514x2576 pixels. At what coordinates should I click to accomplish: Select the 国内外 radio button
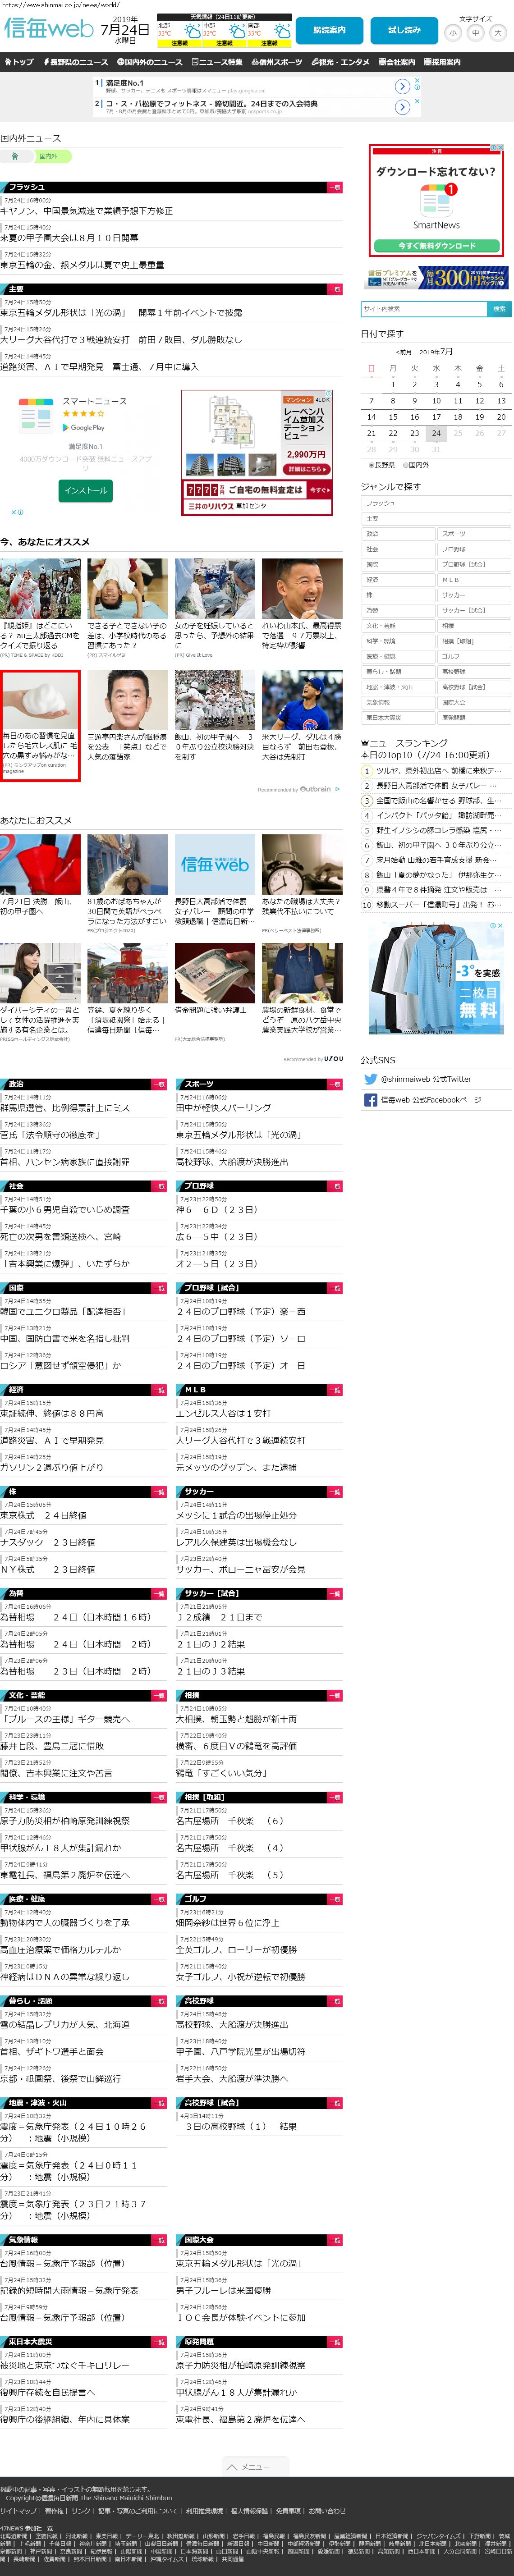(406, 465)
